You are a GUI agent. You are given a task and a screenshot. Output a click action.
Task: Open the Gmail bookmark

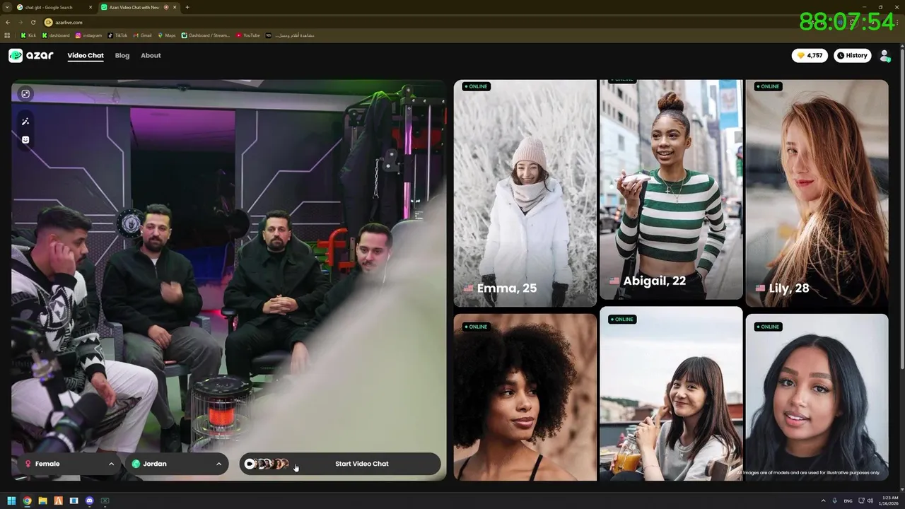coord(142,35)
